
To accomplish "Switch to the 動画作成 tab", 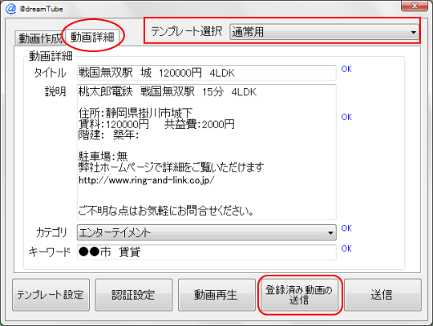I will [40, 38].
